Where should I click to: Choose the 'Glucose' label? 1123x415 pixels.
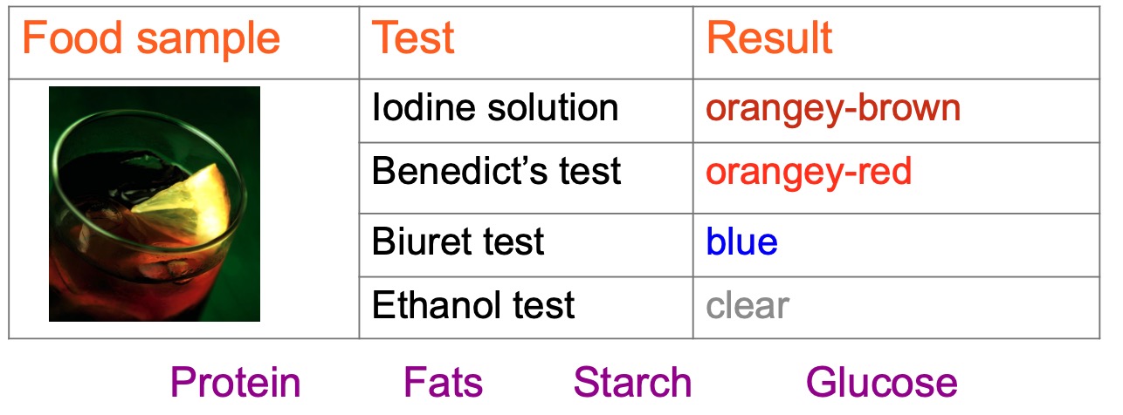[881, 383]
